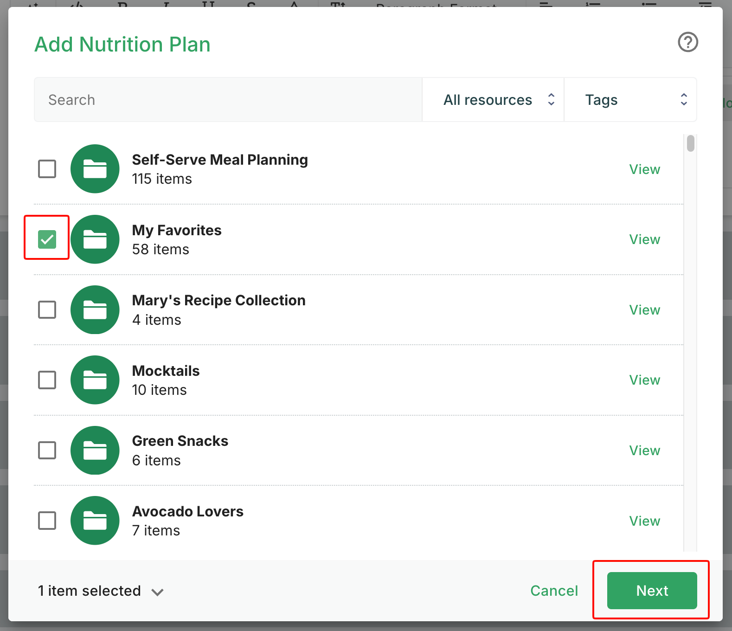Expand the 1 item selected list

pos(101,591)
